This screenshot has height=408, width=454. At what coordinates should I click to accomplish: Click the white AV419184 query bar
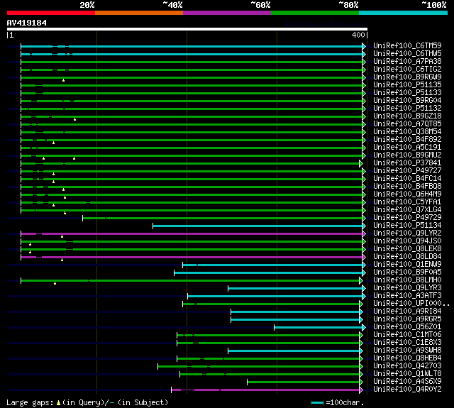[x=187, y=29]
